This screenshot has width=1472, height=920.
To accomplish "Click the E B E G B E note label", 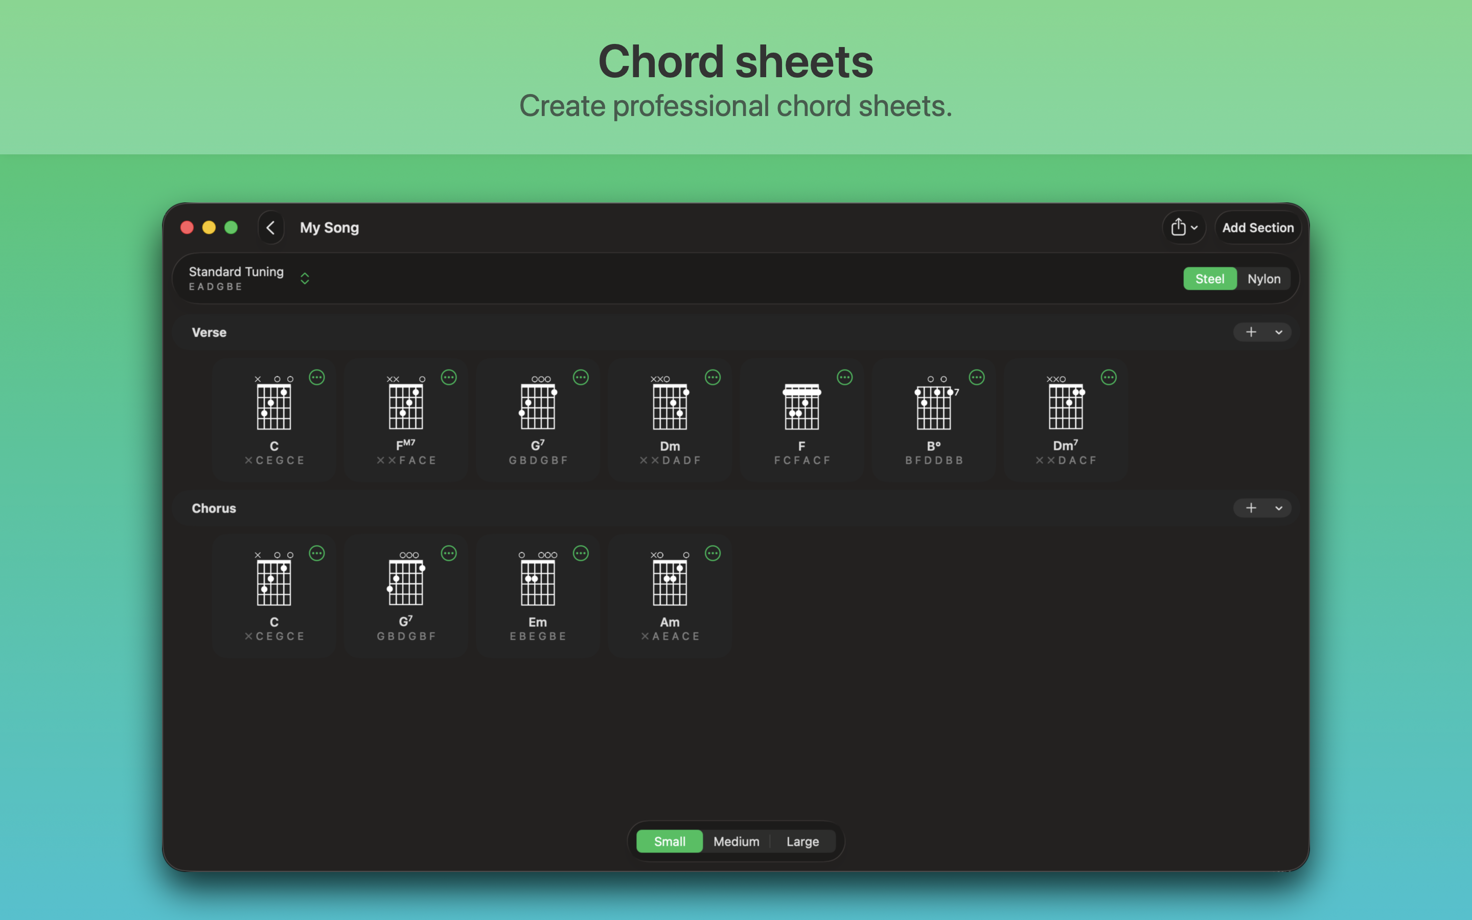I will click(x=538, y=636).
